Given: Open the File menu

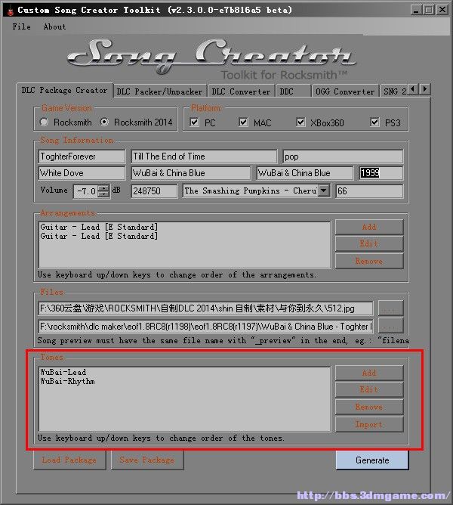Looking at the screenshot, I should 22,26.
